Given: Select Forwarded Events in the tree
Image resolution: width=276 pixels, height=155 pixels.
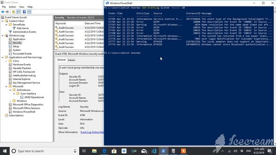Looking at the screenshot, I should click(x=22, y=53).
